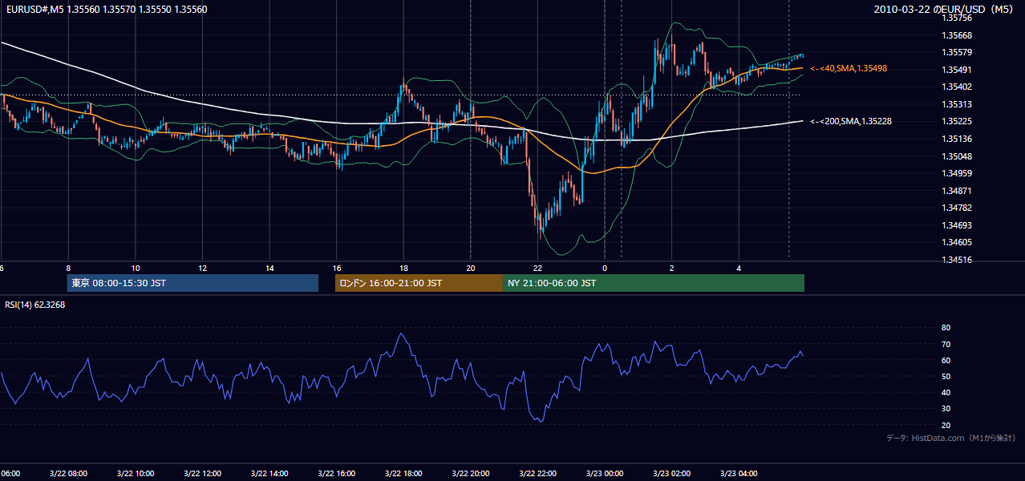Viewport: 1025px width, 481px height.
Task: Click price axis value 1.35313
Action: pyautogui.click(x=956, y=104)
